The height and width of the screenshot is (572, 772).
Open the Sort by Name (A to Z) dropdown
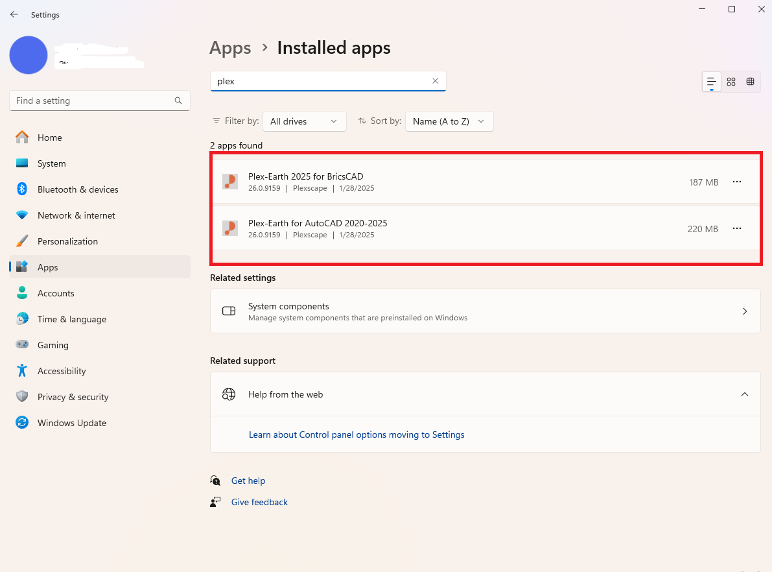coord(449,121)
